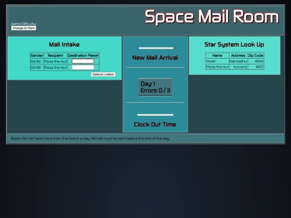Click the Space Mail Room title

[212, 17]
